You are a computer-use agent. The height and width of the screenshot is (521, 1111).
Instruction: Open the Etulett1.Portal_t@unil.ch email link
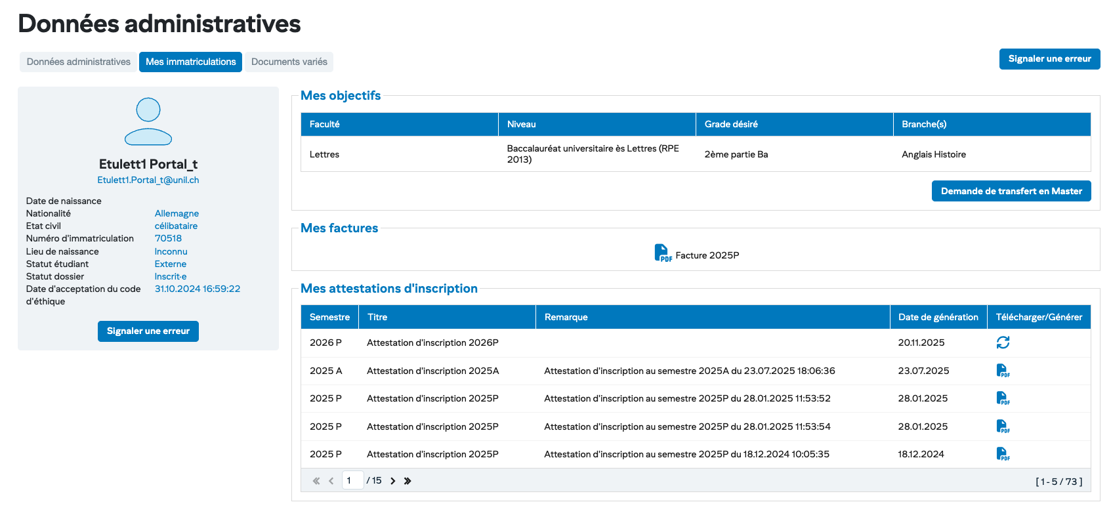pos(148,180)
